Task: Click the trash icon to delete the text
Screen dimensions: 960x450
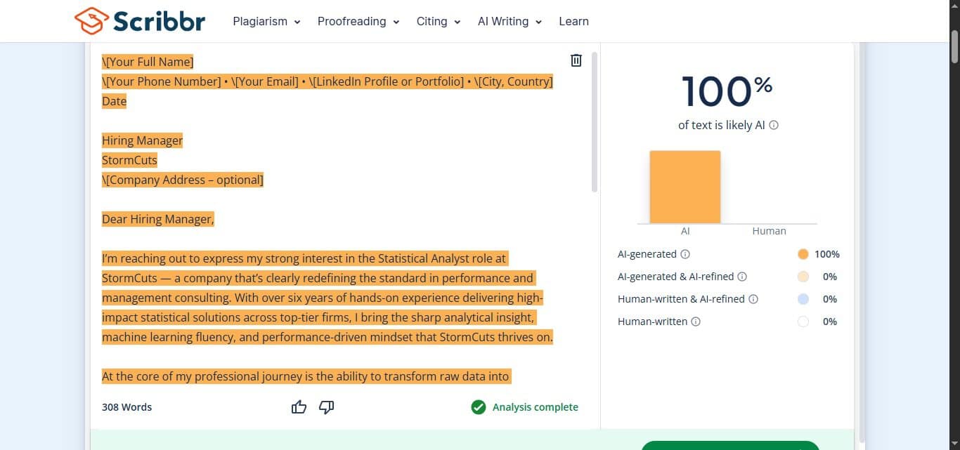Action: click(x=576, y=60)
